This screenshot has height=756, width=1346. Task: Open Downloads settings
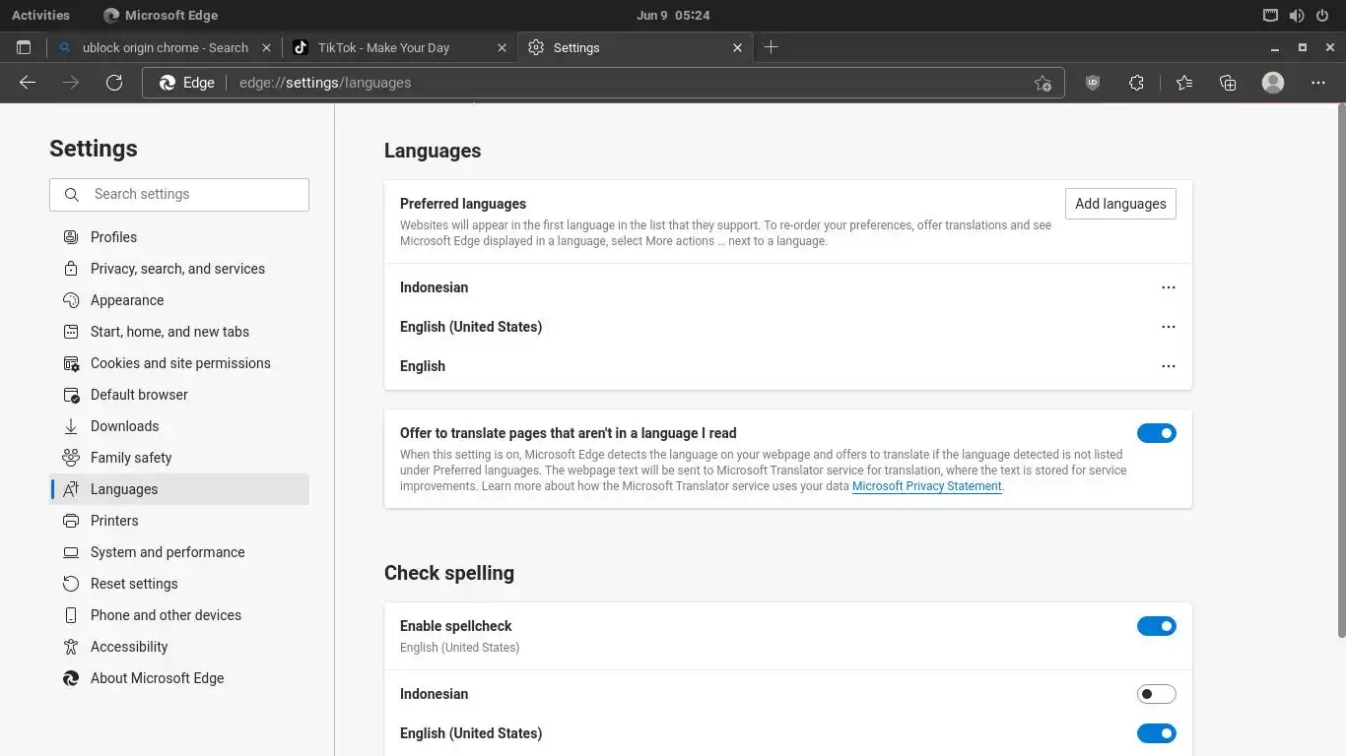pyautogui.click(x=179, y=426)
